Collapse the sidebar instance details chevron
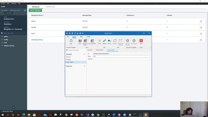 click(x=2, y=10)
